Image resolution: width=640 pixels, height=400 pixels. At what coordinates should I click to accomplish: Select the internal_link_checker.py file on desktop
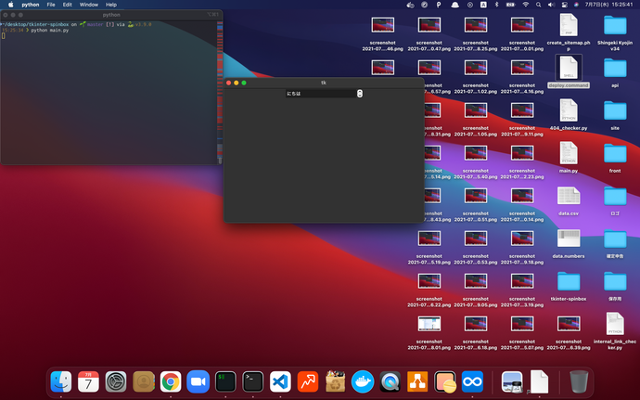[x=615, y=331]
